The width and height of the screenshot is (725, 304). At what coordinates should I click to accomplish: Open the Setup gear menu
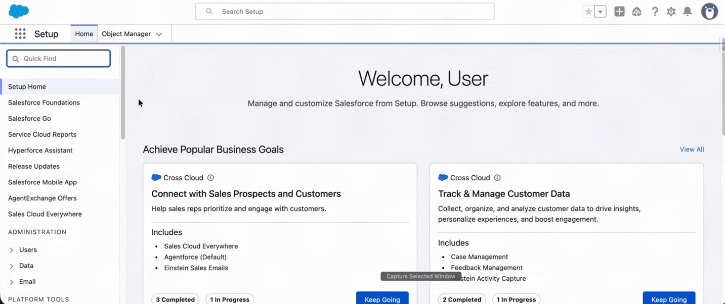[x=671, y=12]
